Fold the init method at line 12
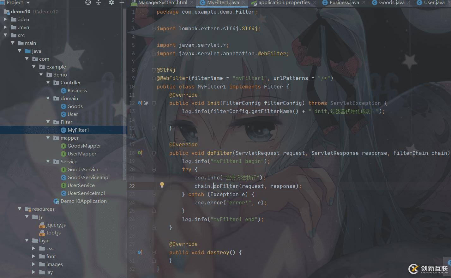451x278 pixels. [x=154, y=103]
